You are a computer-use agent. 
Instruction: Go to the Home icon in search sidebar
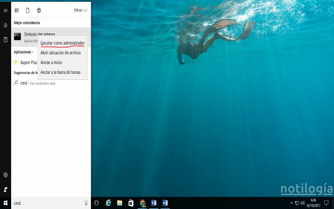6,25
